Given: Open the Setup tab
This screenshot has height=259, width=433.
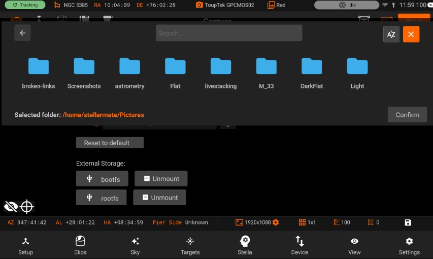Looking at the screenshot, I should pos(25,245).
